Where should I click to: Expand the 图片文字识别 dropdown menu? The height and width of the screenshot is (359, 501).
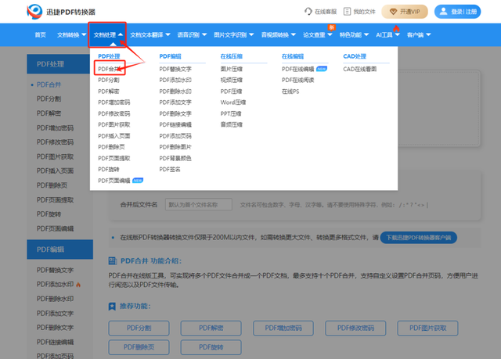233,34
